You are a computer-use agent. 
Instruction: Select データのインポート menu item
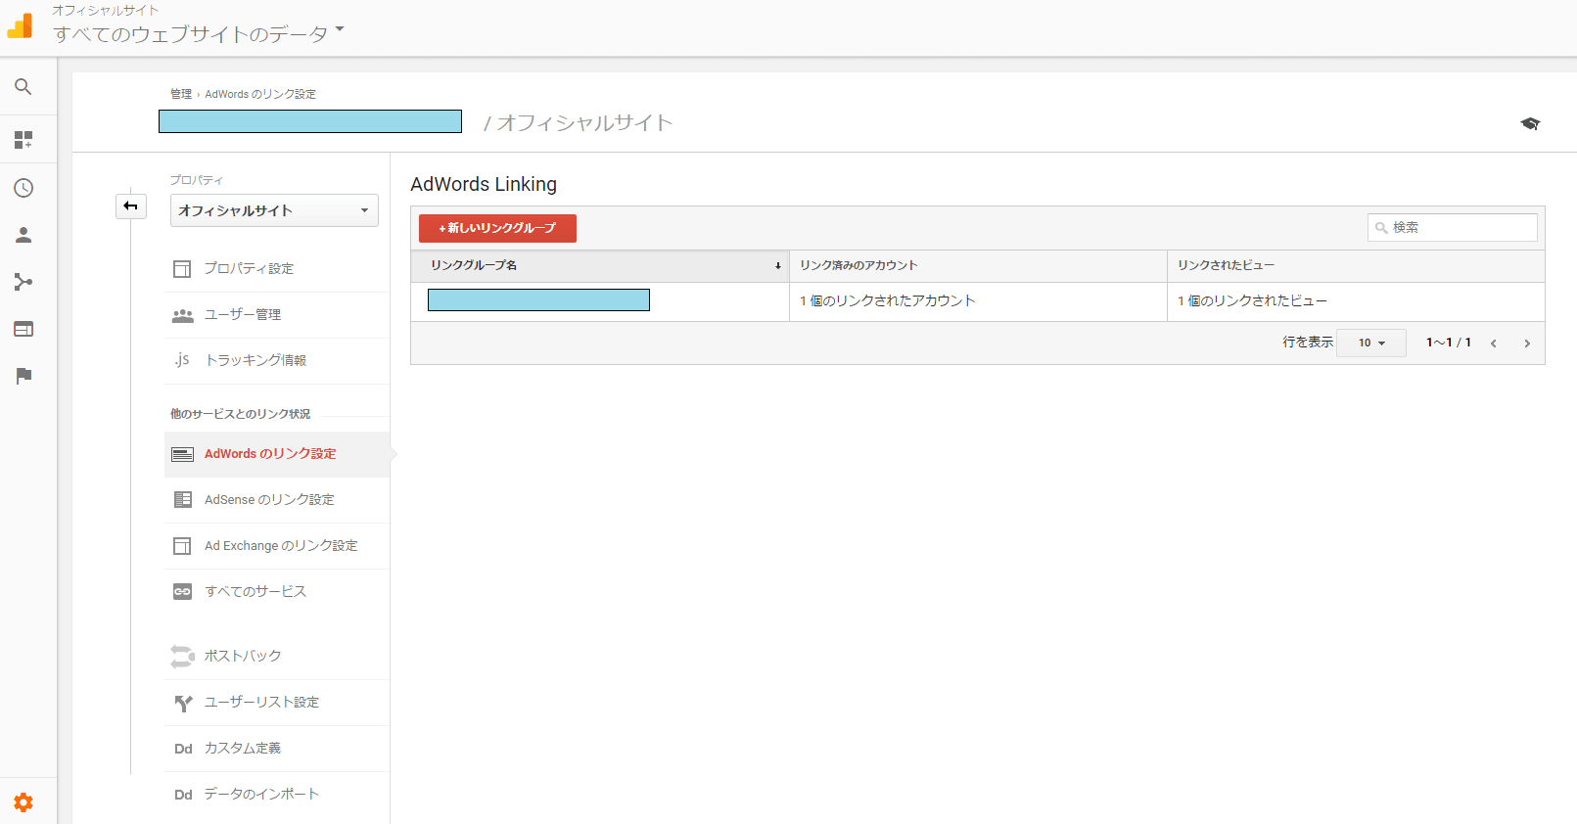(277, 795)
